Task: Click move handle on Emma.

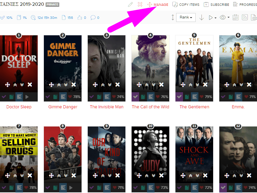Action: [227, 85]
